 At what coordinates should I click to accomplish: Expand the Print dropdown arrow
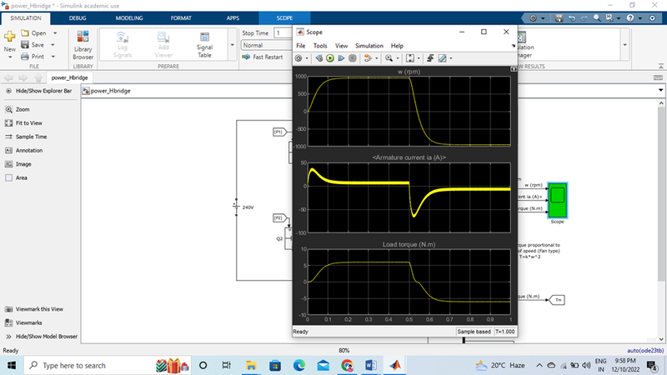[x=53, y=57]
